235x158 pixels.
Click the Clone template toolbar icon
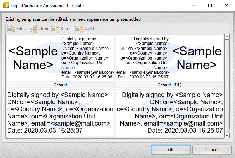click(x=33, y=29)
